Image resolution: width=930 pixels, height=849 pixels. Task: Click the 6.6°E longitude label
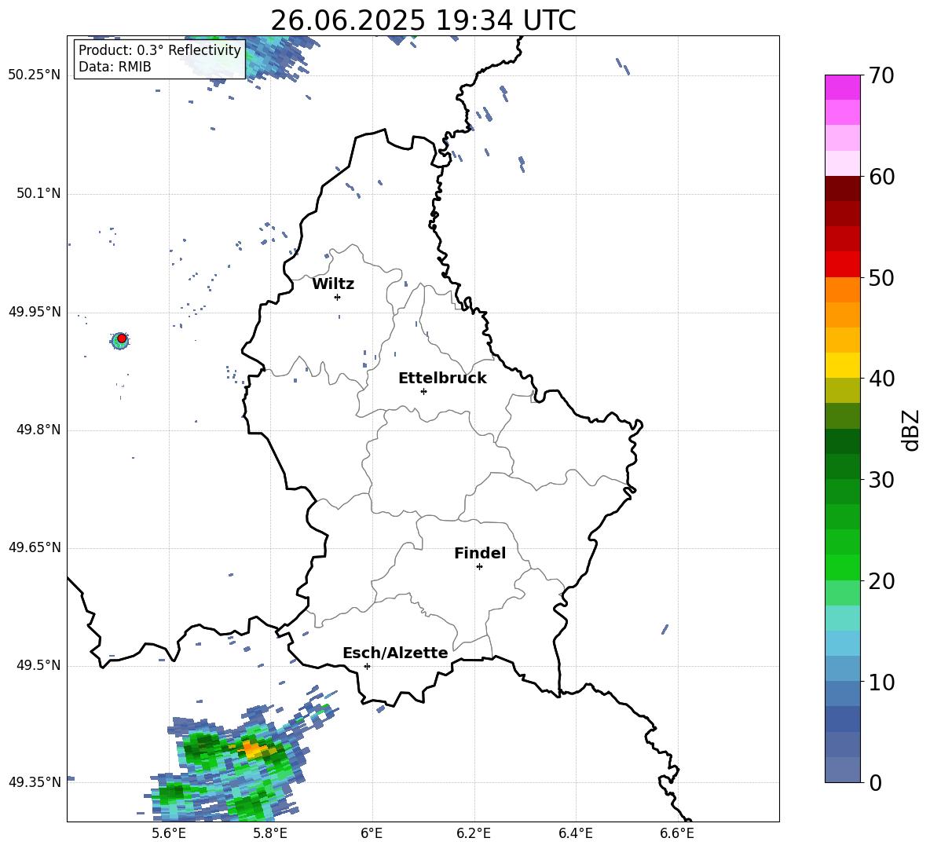point(677,833)
